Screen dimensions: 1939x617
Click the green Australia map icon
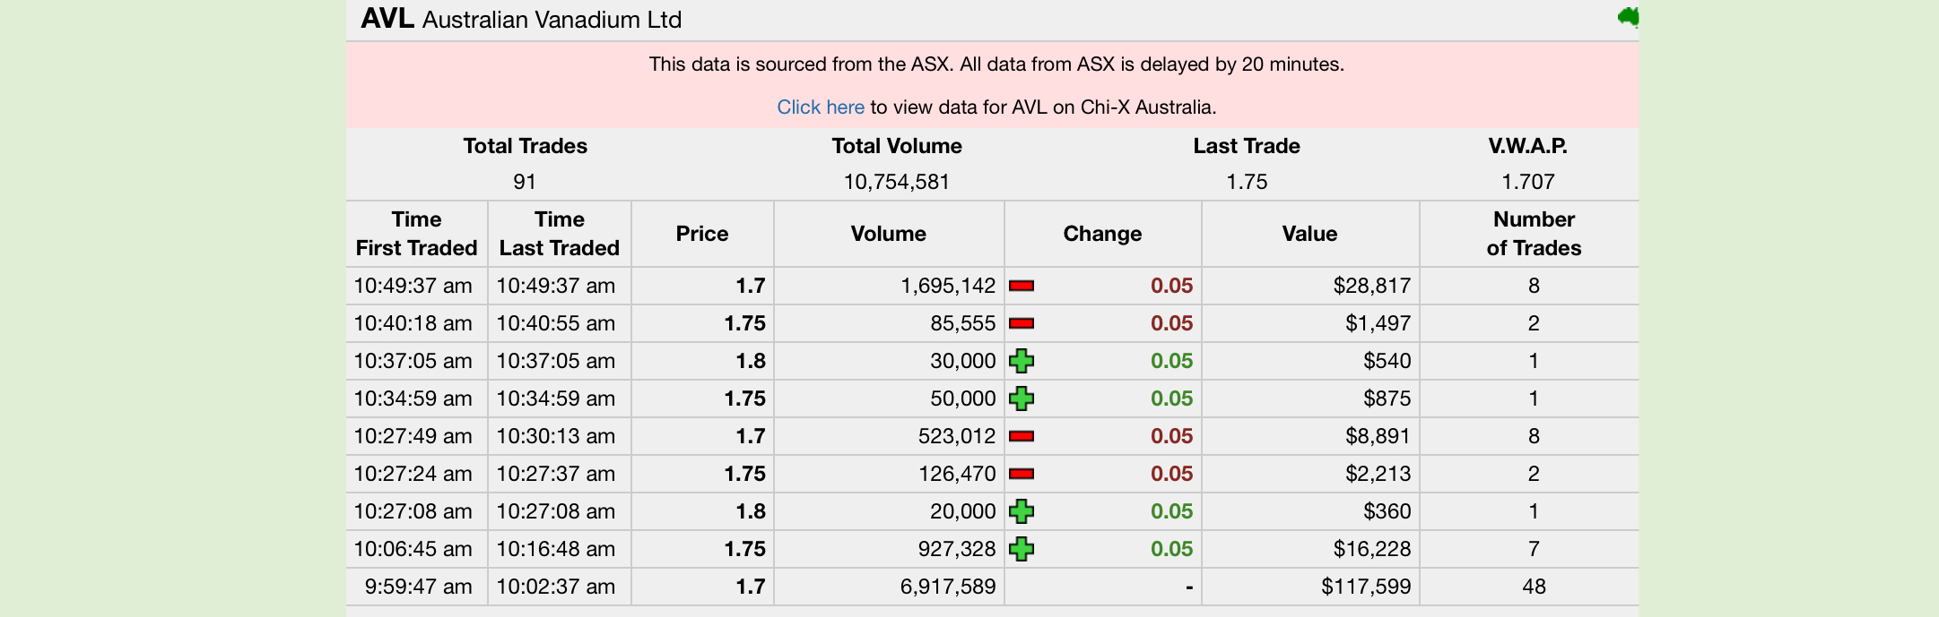[x=1629, y=17]
